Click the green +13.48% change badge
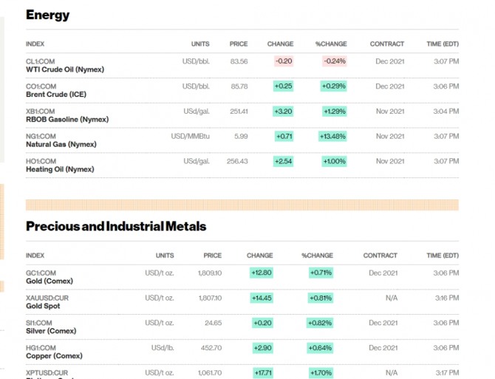The width and height of the screenshot is (495, 379). pyautogui.click(x=333, y=136)
